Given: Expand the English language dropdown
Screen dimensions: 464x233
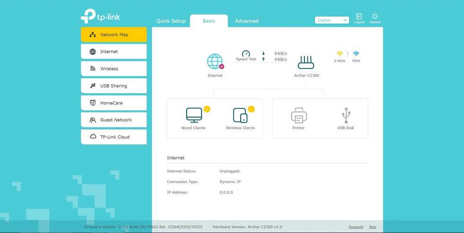Looking at the screenshot, I should pos(331,20).
